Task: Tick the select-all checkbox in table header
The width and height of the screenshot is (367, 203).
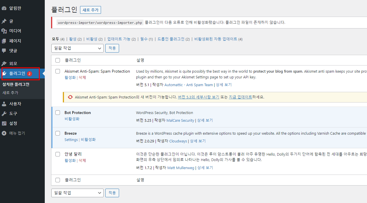Action: pyautogui.click(x=58, y=60)
